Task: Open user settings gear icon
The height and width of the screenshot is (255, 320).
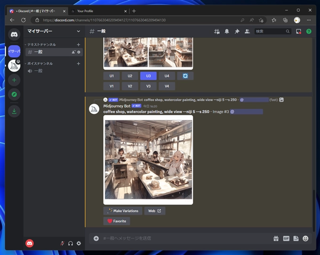Action: point(79,243)
